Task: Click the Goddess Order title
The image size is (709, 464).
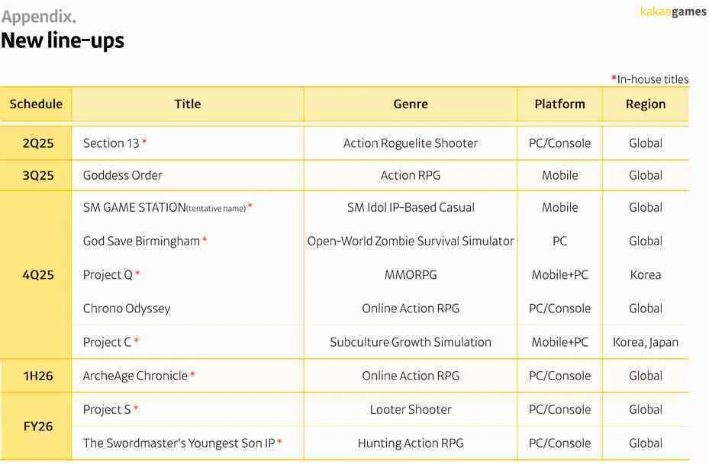Action: click(x=123, y=175)
